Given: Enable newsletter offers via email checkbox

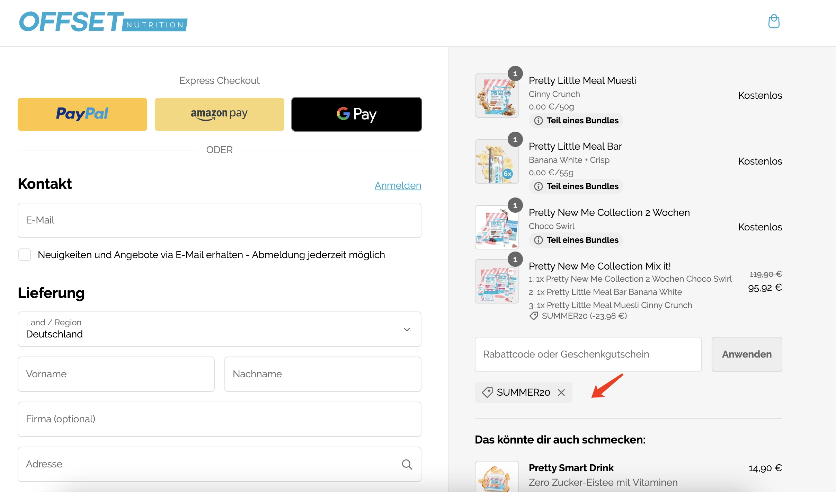Looking at the screenshot, I should [26, 255].
